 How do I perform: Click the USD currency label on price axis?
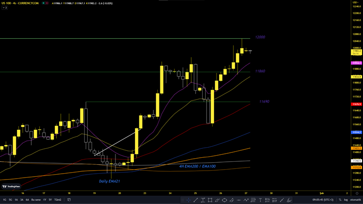(x=356, y=2)
